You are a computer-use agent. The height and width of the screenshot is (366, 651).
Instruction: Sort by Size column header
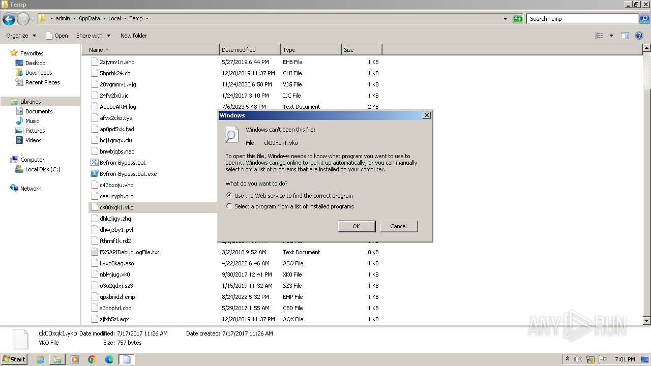[x=362, y=50]
